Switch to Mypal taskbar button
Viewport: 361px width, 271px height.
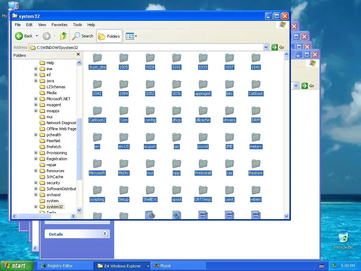(178, 266)
